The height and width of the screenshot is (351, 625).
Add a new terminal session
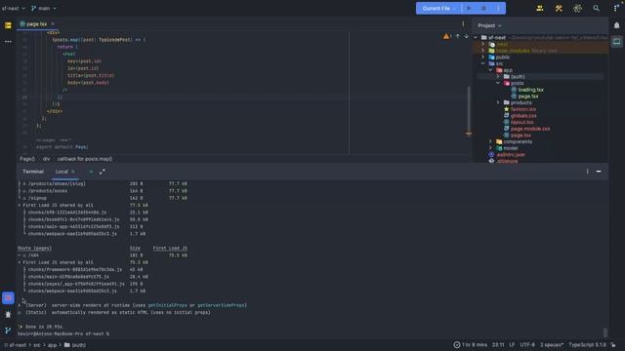tap(91, 172)
